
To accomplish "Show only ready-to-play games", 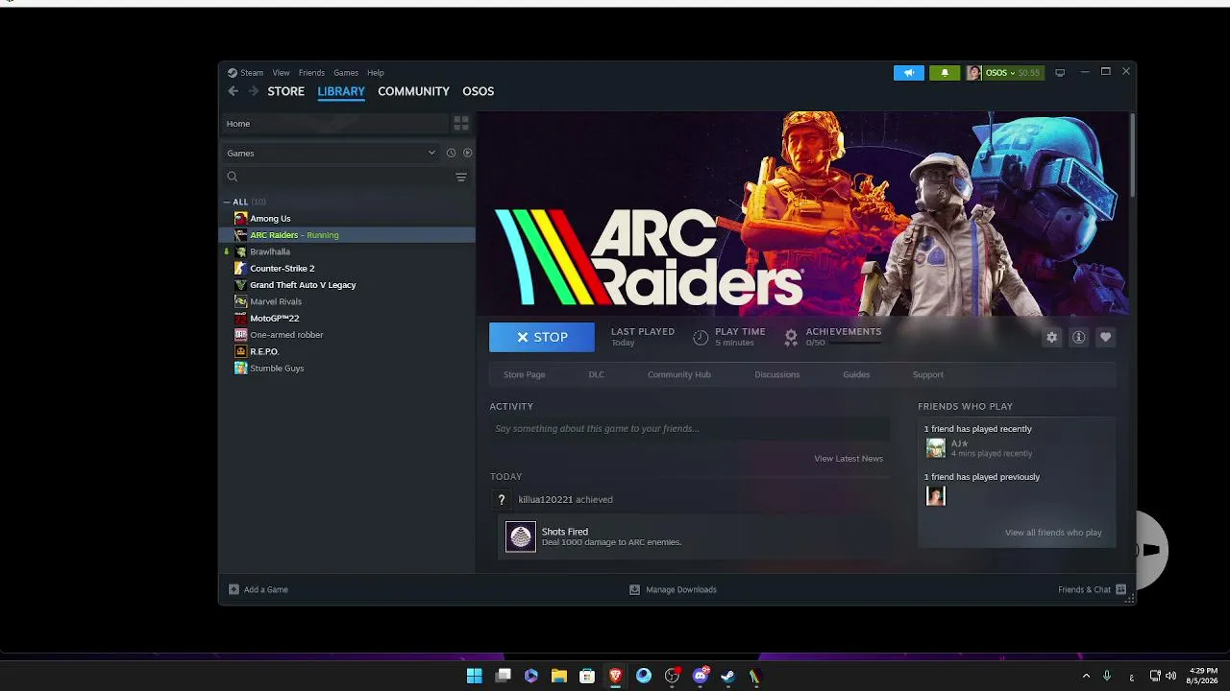I will pos(468,153).
